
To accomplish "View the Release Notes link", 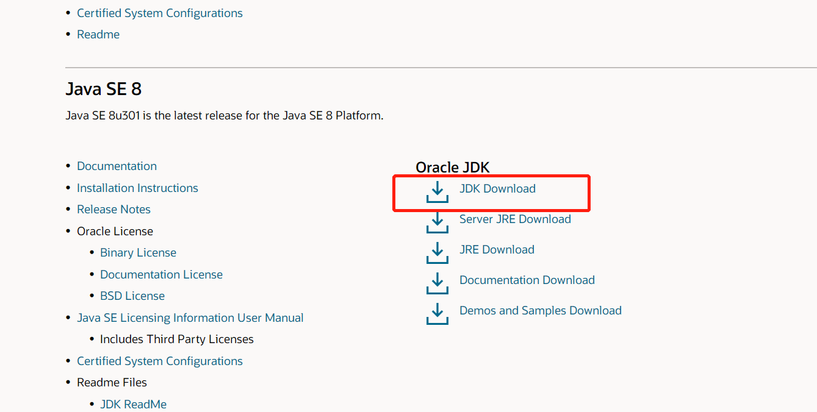I will pyautogui.click(x=113, y=209).
